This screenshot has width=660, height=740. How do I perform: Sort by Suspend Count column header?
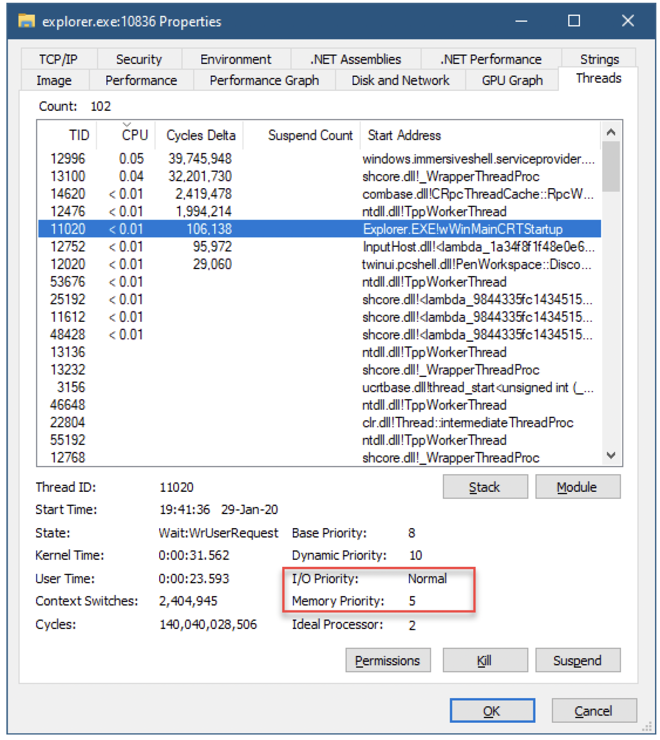tap(302, 135)
